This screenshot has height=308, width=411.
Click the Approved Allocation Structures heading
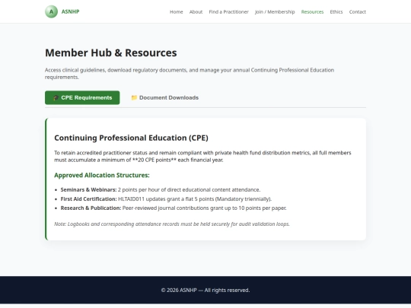(x=102, y=175)
